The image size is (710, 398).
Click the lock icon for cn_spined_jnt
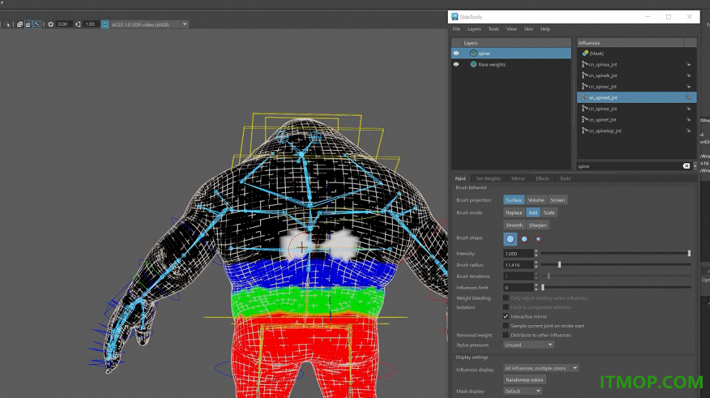pyautogui.click(x=688, y=98)
